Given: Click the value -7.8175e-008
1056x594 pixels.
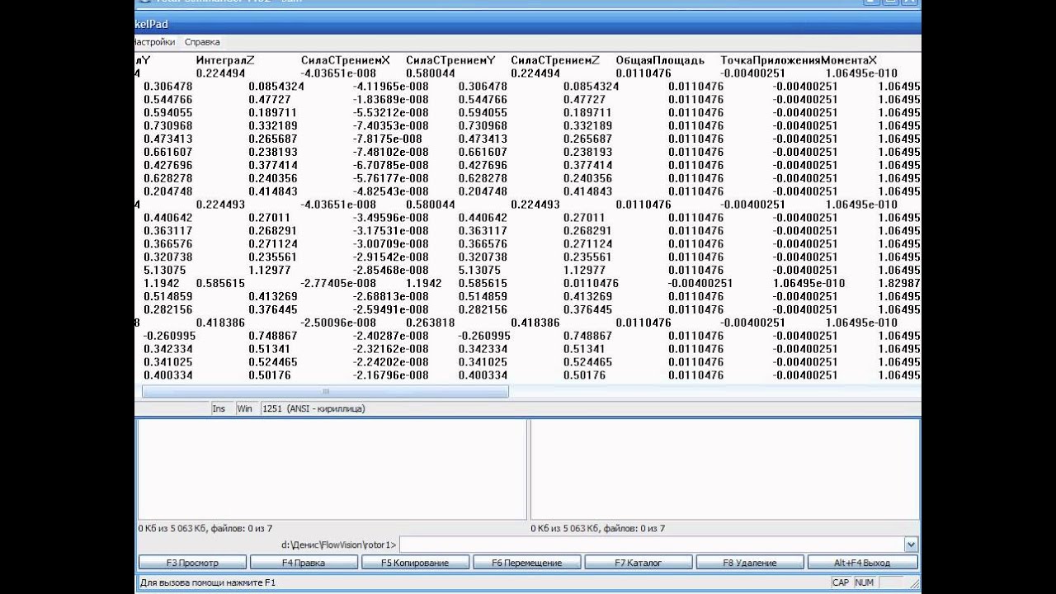Looking at the screenshot, I should pos(388,139).
